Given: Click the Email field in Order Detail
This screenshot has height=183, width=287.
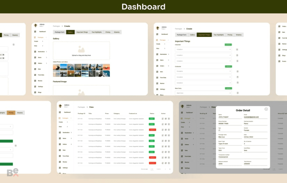Looking at the screenshot, I should (255, 116).
